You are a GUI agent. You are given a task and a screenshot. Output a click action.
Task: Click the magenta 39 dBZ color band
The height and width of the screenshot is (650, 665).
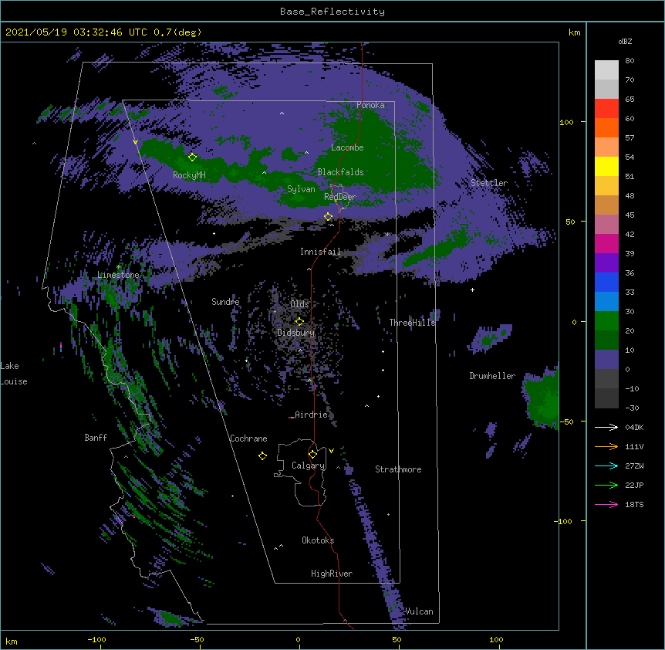[606, 243]
